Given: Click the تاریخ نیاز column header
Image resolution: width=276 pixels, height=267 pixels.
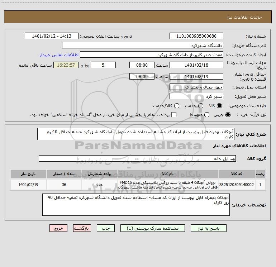Looking at the screenshot, I should pyautogui.click(x=28, y=174).
